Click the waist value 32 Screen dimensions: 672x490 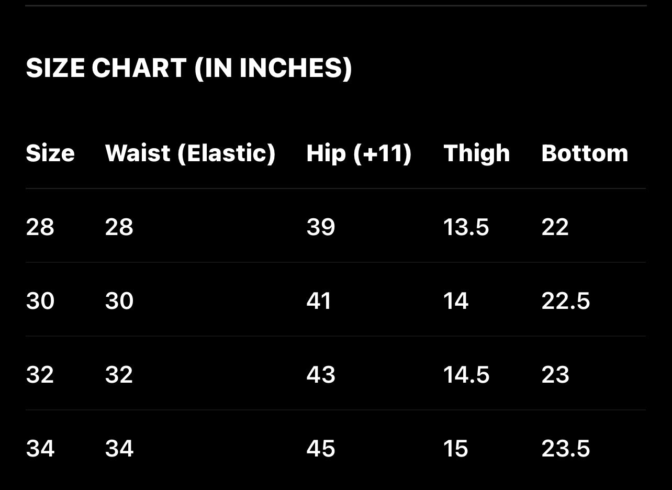(x=119, y=375)
